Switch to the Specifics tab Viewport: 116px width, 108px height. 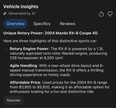tap(42, 24)
